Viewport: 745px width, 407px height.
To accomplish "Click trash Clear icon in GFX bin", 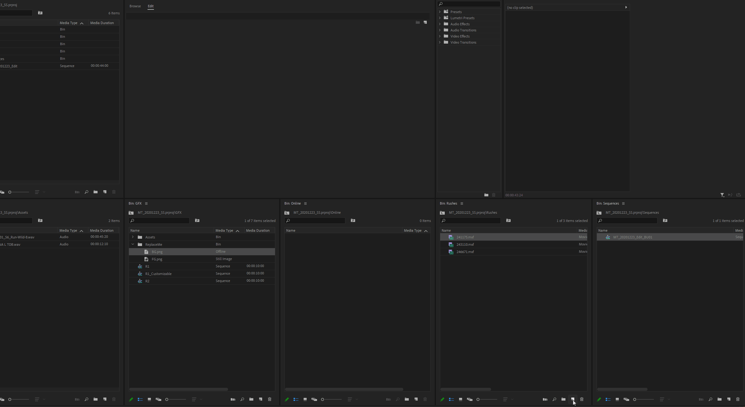I will coord(269,399).
